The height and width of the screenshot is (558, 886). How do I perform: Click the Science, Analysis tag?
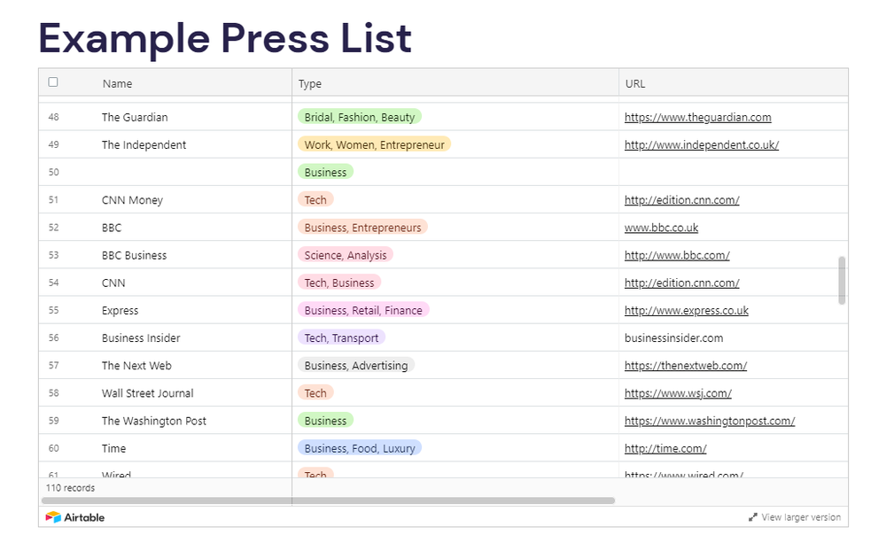coord(346,255)
